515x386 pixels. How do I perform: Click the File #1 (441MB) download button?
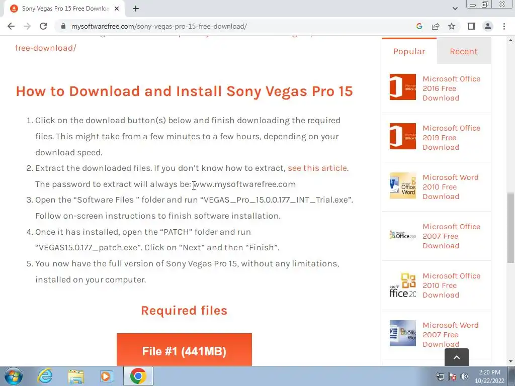pyautogui.click(x=184, y=350)
